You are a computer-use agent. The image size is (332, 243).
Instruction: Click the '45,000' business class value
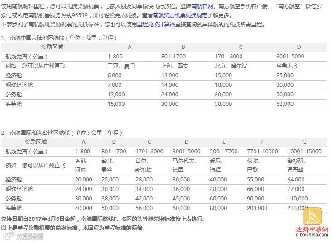(x=181, y=199)
